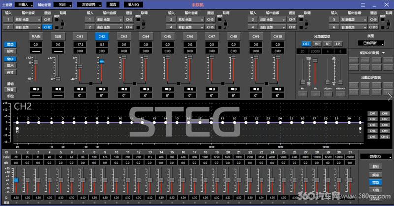The image size is (394, 206).
Task: Select the CH10 channel strip header
Action: (278, 37)
